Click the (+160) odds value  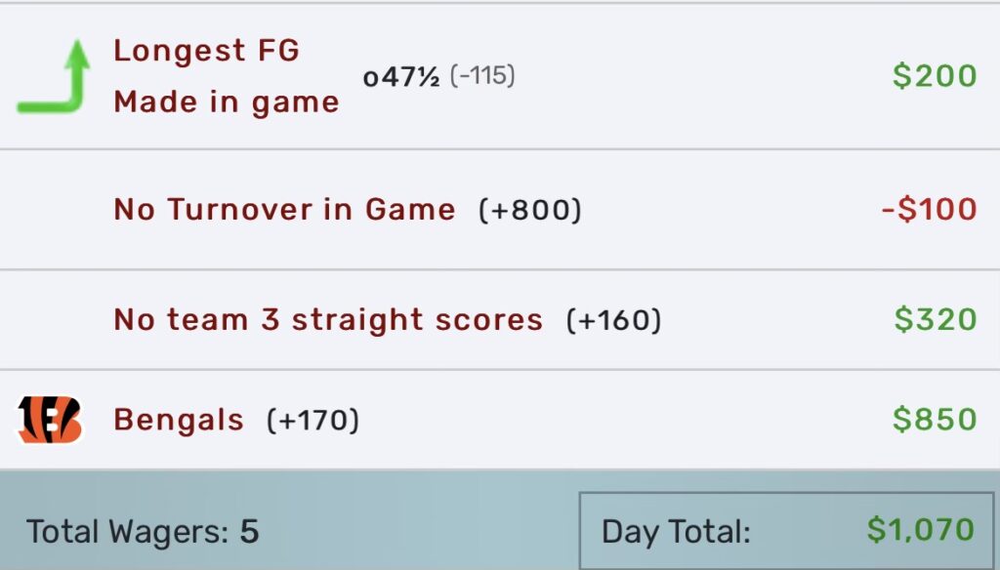point(613,320)
